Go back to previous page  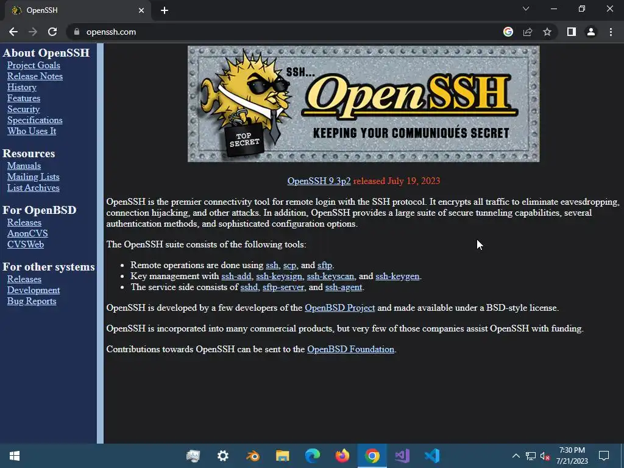coord(13,32)
